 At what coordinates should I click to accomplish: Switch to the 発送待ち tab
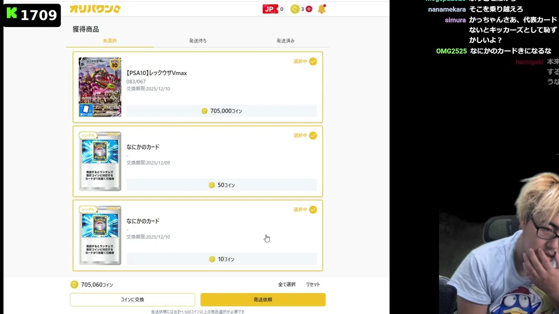pos(198,41)
